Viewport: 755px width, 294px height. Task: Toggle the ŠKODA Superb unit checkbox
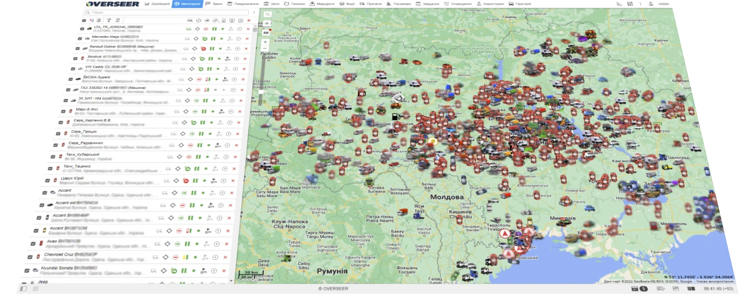70,79
